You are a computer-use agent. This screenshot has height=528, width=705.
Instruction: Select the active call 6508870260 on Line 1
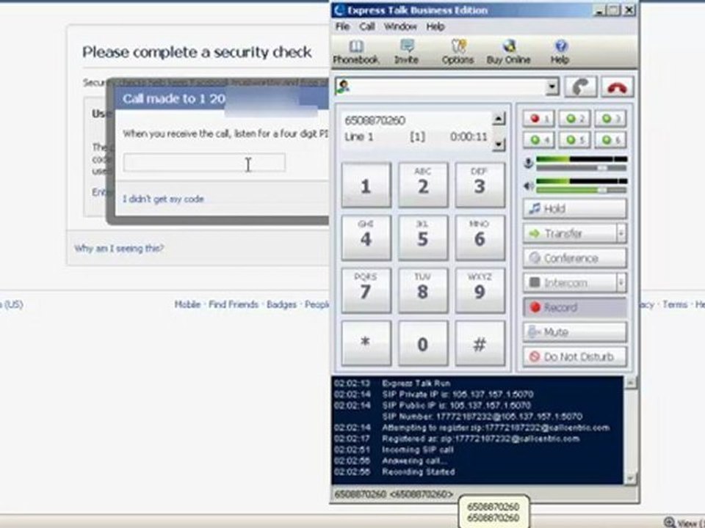[416, 129]
